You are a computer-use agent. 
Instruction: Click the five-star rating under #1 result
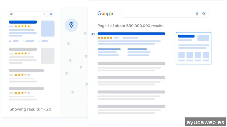coord(105,38)
